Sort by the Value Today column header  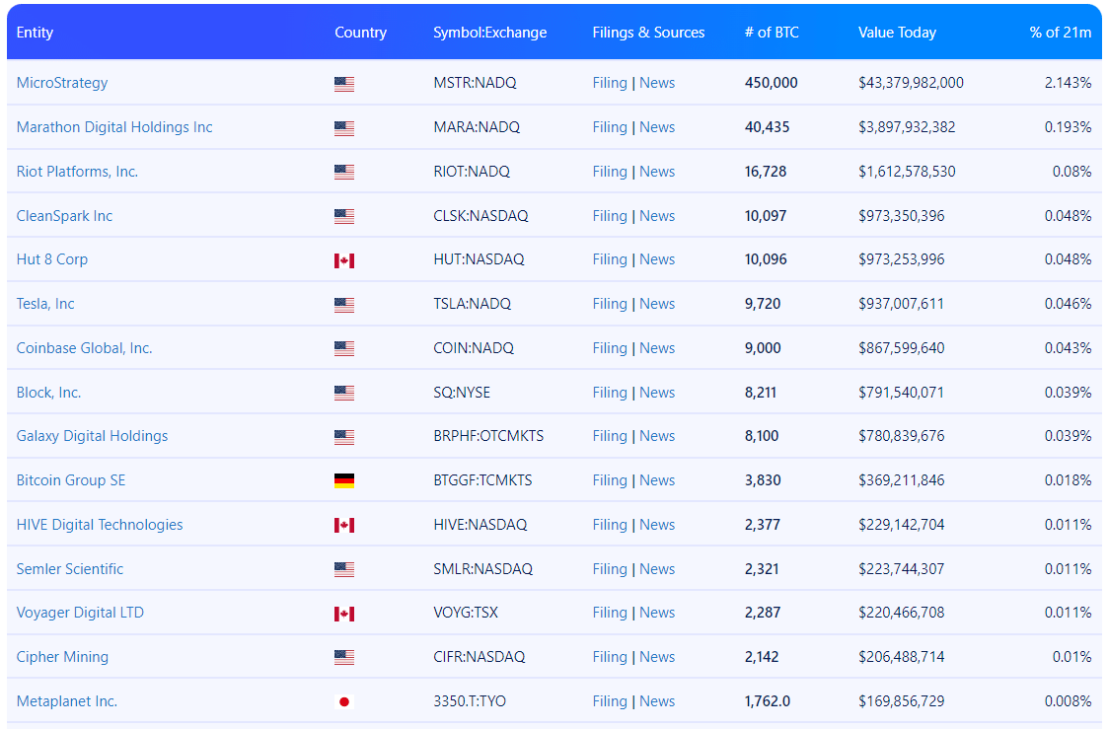point(897,33)
